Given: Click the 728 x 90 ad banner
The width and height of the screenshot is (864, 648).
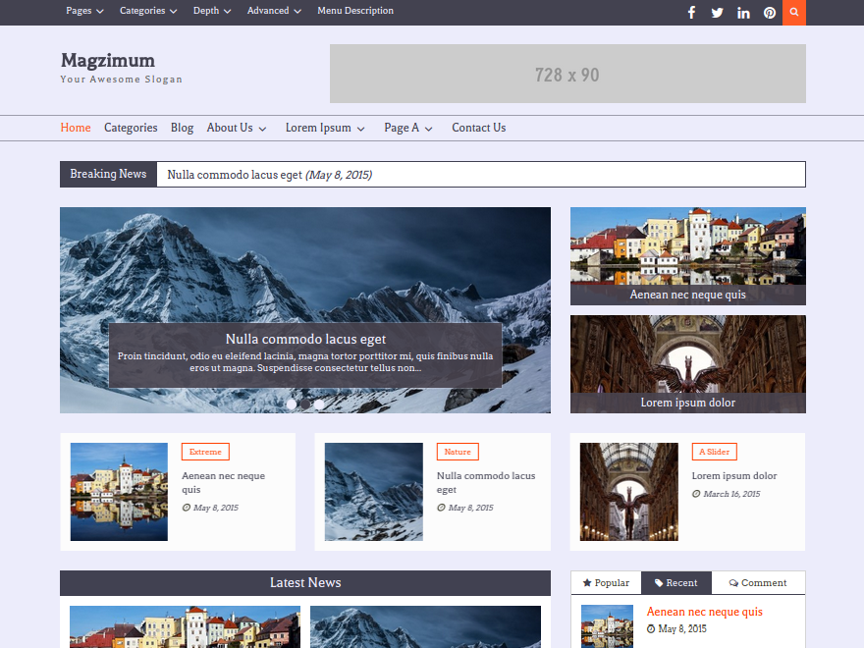Looking at the screenshot, I should pos(567,74).
